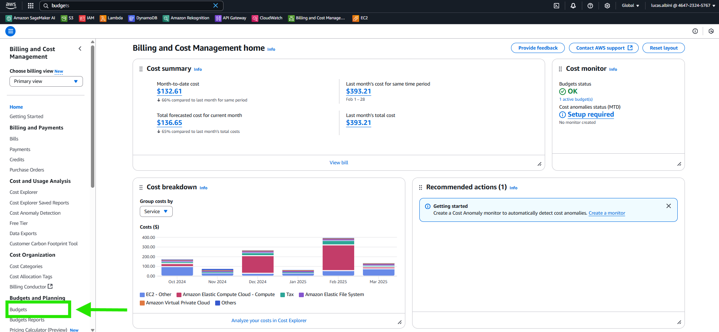Open the DynamoDB bookmark

[143, 18]
